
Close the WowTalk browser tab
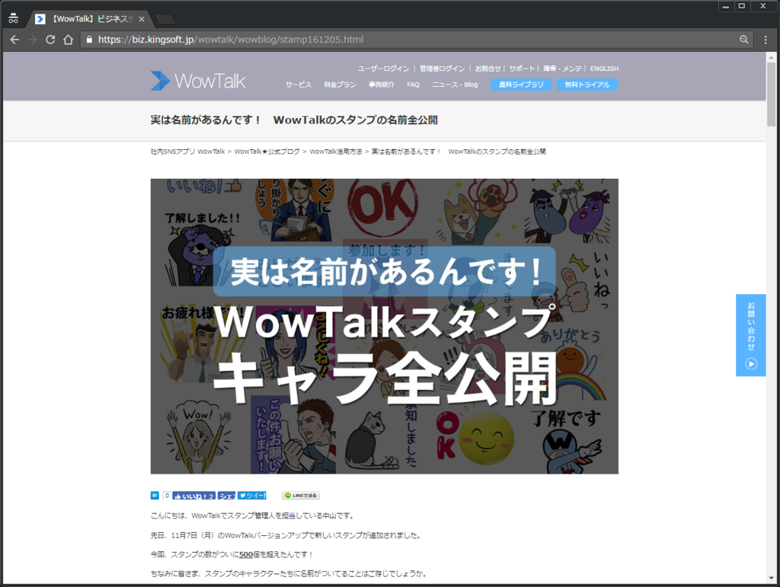coord(142,19)
